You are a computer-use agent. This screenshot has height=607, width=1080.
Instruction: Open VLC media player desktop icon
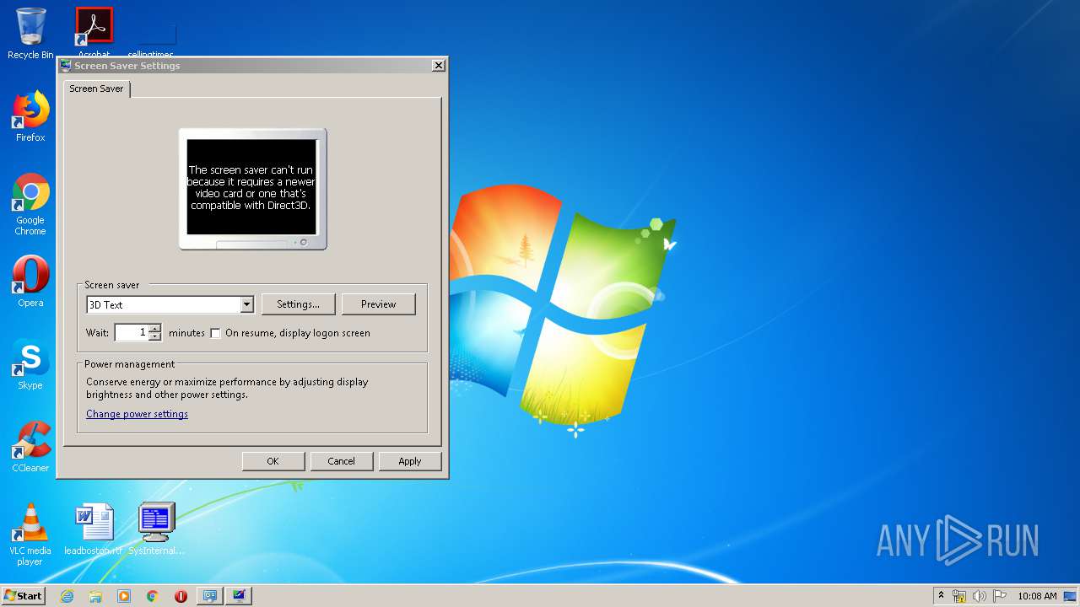(x=30, y=534)
